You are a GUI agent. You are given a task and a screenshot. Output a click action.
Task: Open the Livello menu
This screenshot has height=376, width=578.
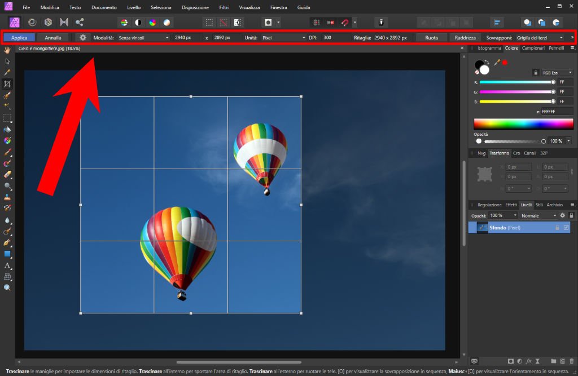click(x=134, y=7)
